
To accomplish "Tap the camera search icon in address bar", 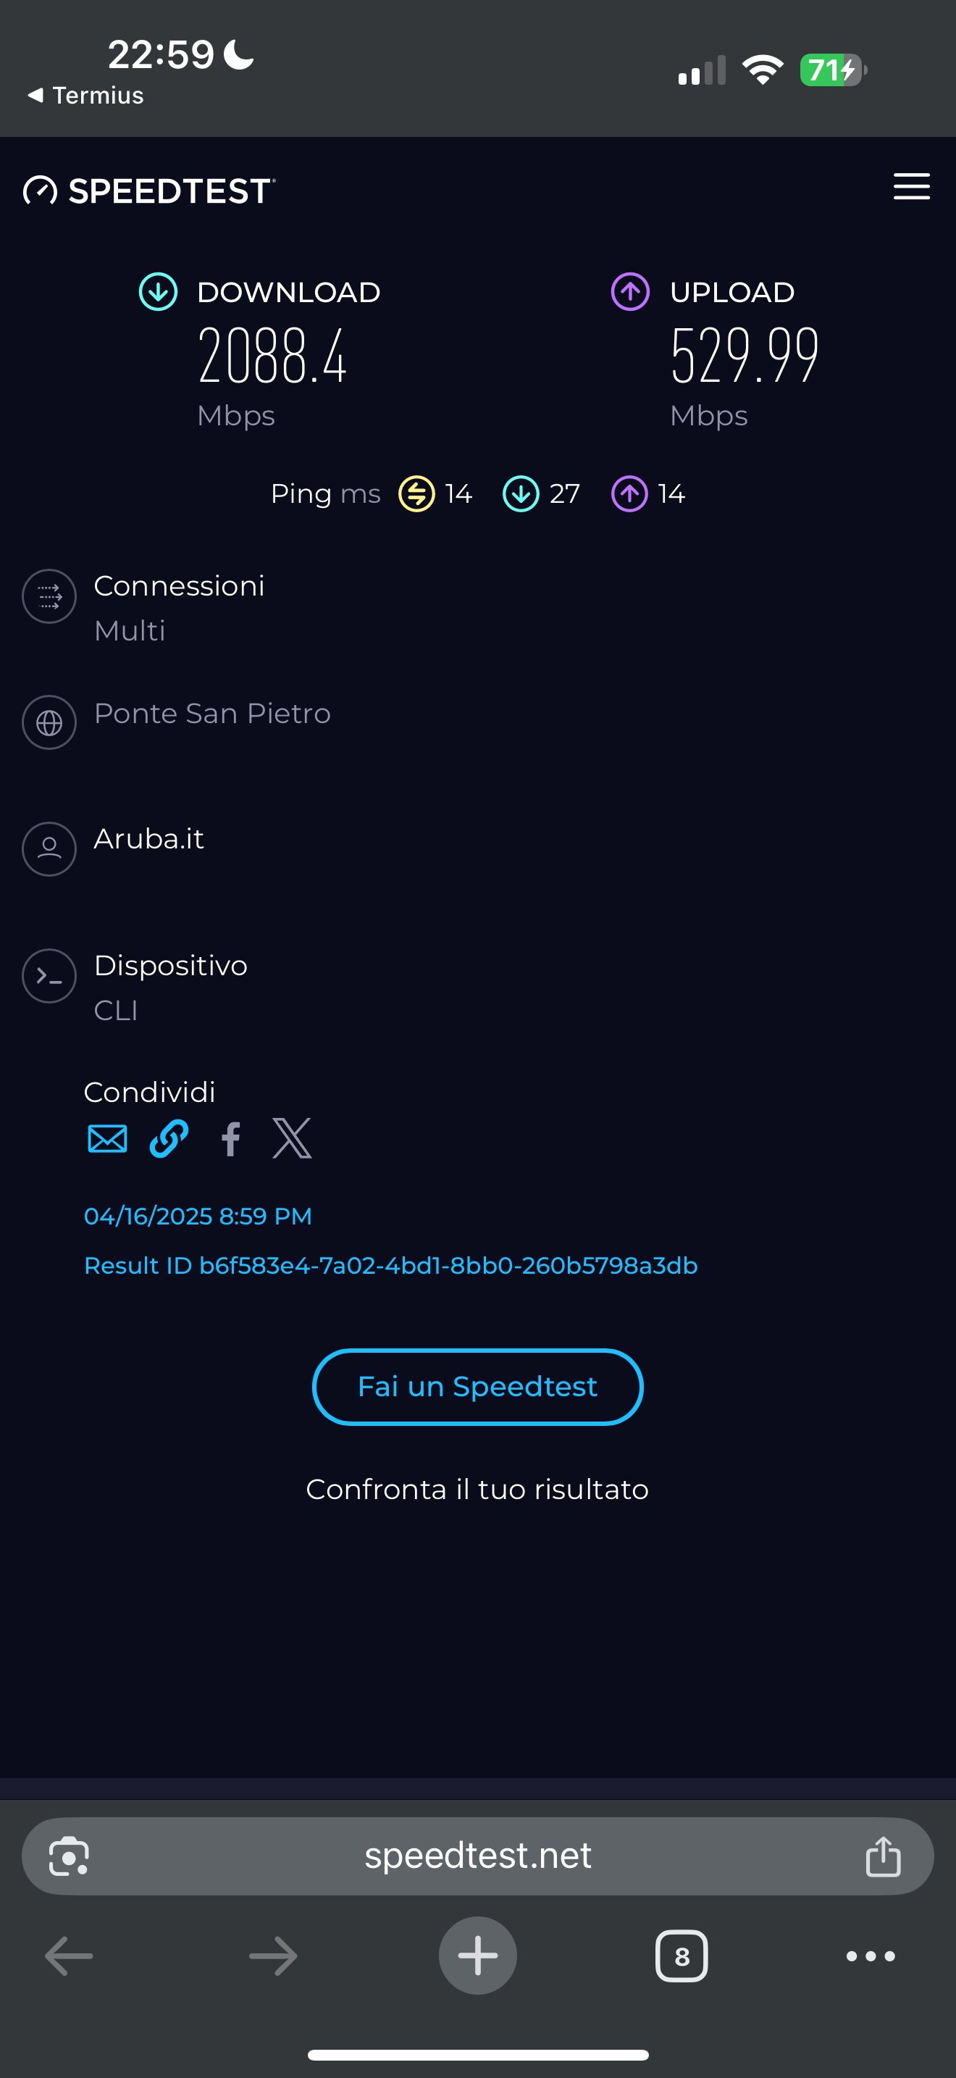I will (70, 1856).
